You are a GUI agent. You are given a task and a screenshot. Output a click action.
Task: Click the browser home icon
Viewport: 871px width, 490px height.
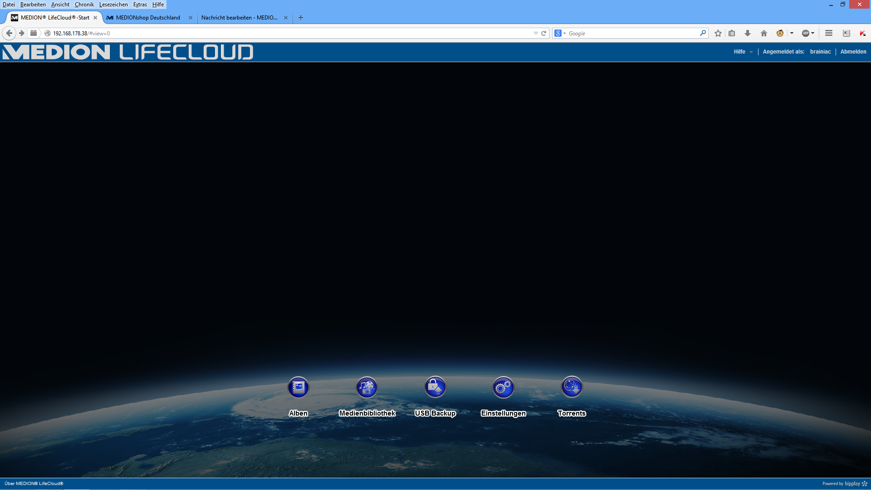pos(764,33)
